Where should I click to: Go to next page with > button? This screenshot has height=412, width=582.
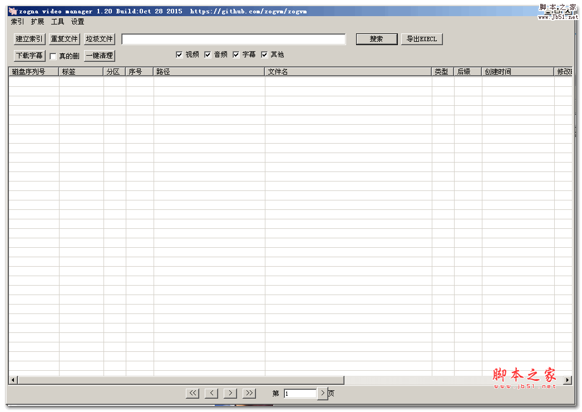click(230, 393)
